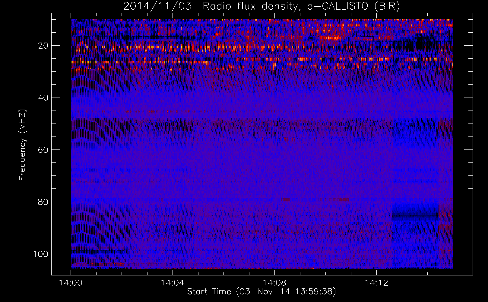Click the frequency tick label "20"

[43, 46]
